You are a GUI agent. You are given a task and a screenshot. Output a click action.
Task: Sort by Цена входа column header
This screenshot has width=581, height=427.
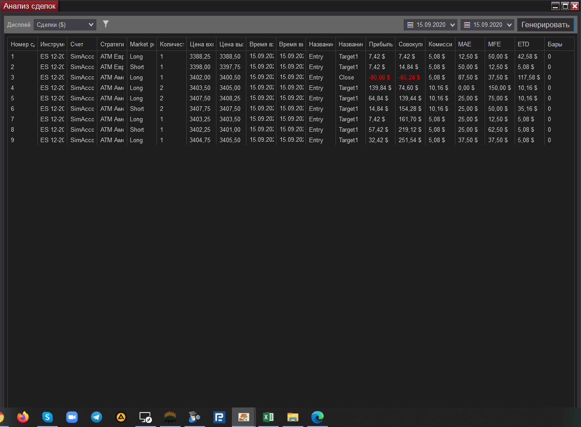point(201,44)
